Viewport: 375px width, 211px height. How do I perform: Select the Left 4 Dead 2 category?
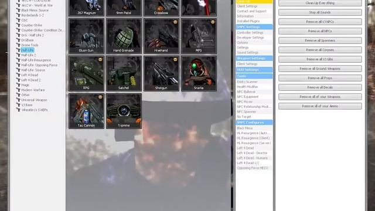(31, 80)
